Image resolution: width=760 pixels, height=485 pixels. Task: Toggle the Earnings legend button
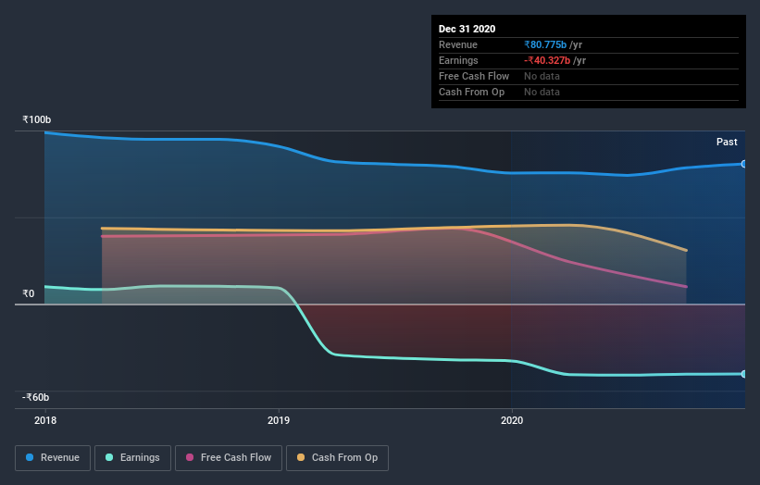(132, 458)
